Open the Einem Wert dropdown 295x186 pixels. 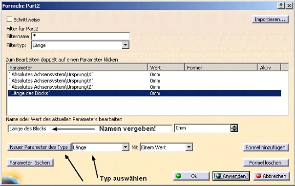[x=189, y=147]
